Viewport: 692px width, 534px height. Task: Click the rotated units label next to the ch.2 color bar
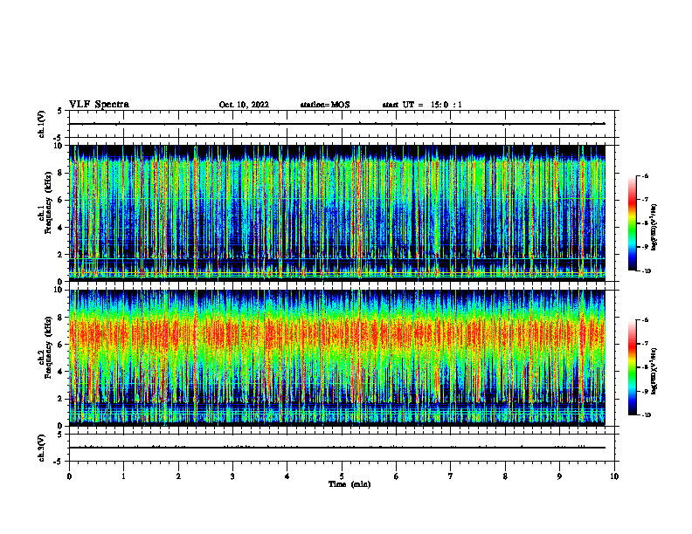tap(654, 371)
